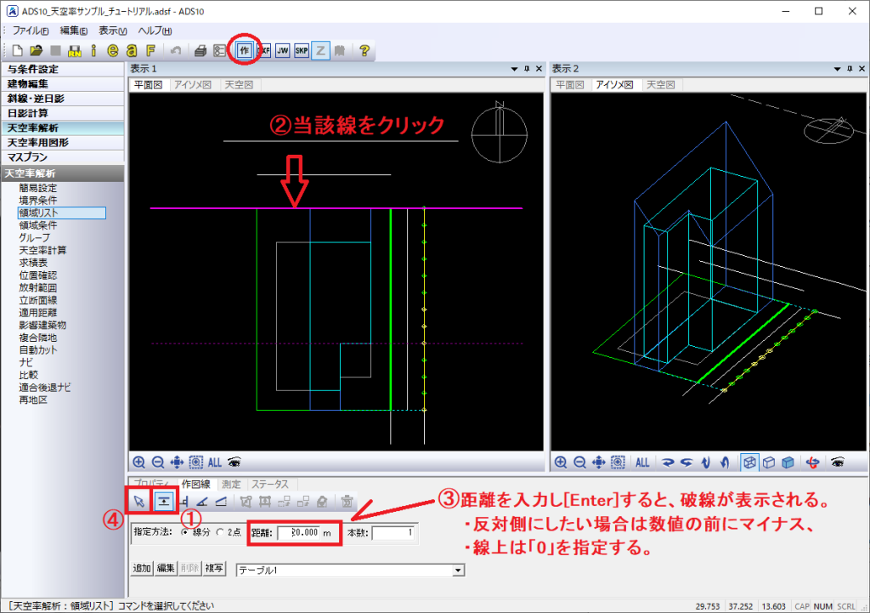Select 境界条件 in the list

[x=37, y=201]
